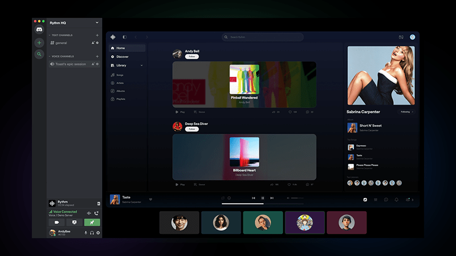This screenshot has width=456, height=256.
Task: Adjust the volume slider
Action: [297, 198]
